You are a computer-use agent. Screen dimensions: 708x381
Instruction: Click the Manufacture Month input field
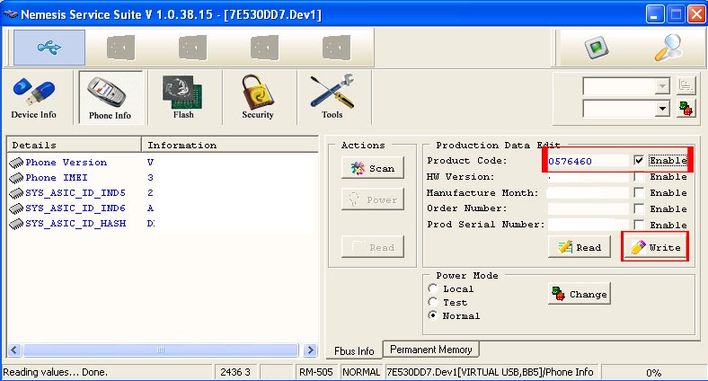588,193
